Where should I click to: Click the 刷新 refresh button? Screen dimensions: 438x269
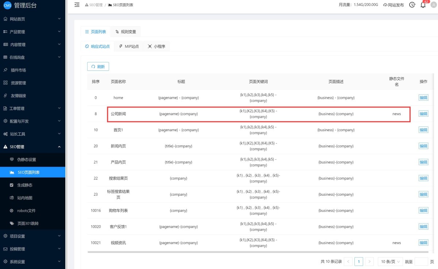(x=98, y=66)
